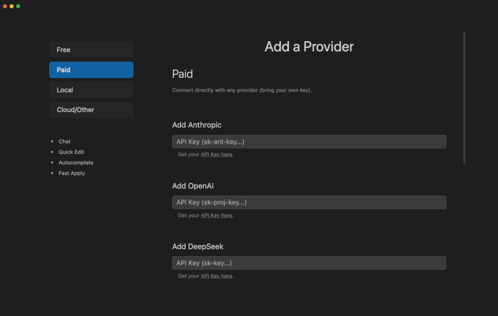Click the 'Connect directly with any provider' description

pyautogui.click(x=242, y=90)
